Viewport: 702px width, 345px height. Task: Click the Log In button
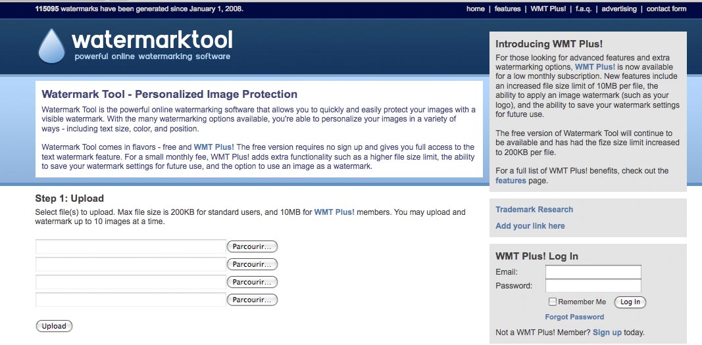click(x=630, y=302)
